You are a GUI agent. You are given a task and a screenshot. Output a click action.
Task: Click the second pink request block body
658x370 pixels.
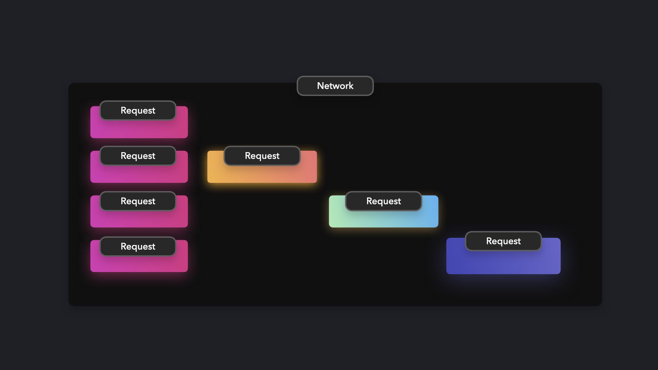139,175
